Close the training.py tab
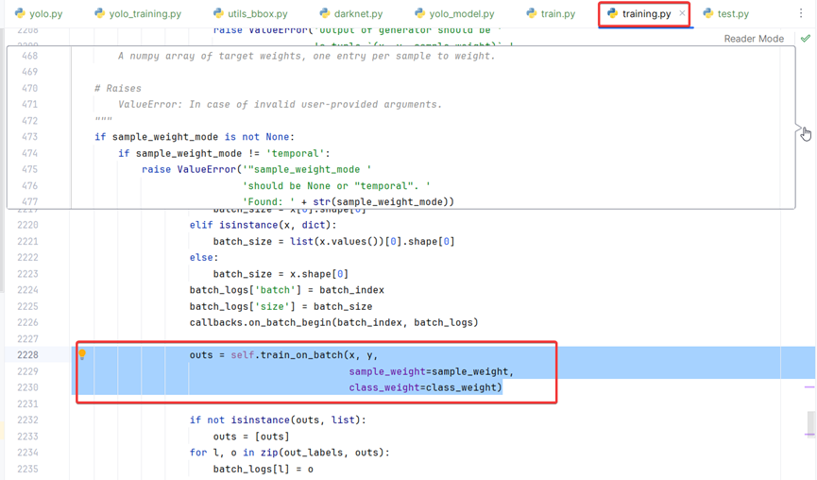The height and width of the screenshot is (480, 817). pyautogui.click(x=682, y=13)
